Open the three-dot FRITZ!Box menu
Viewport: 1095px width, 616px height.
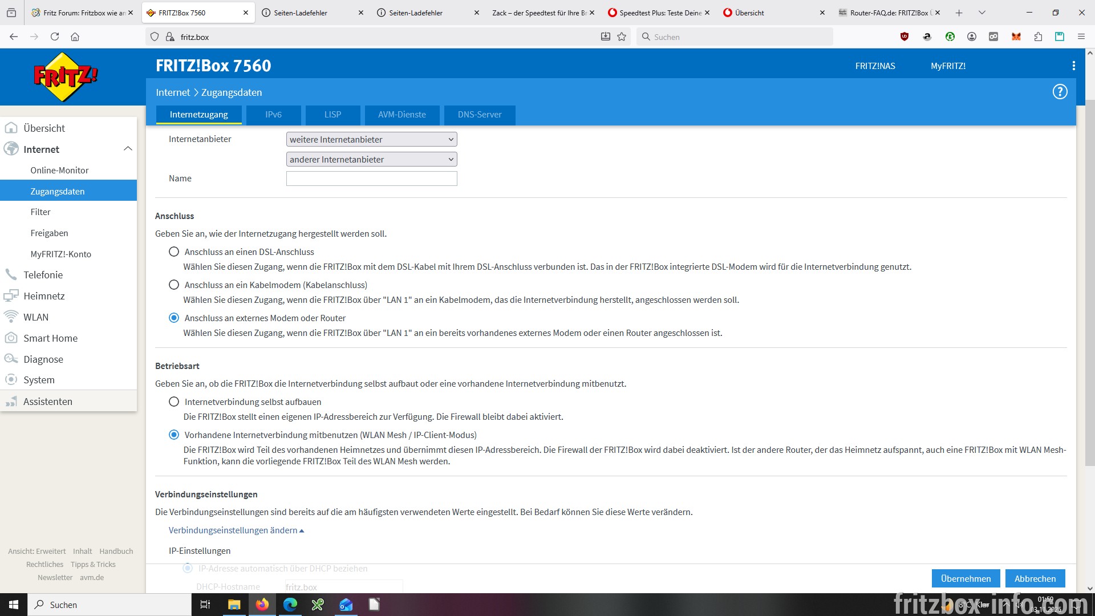[x=1074, y=66]
